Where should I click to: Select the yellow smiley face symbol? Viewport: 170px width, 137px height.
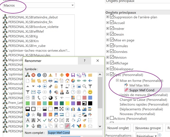click(x=90, y=92)
